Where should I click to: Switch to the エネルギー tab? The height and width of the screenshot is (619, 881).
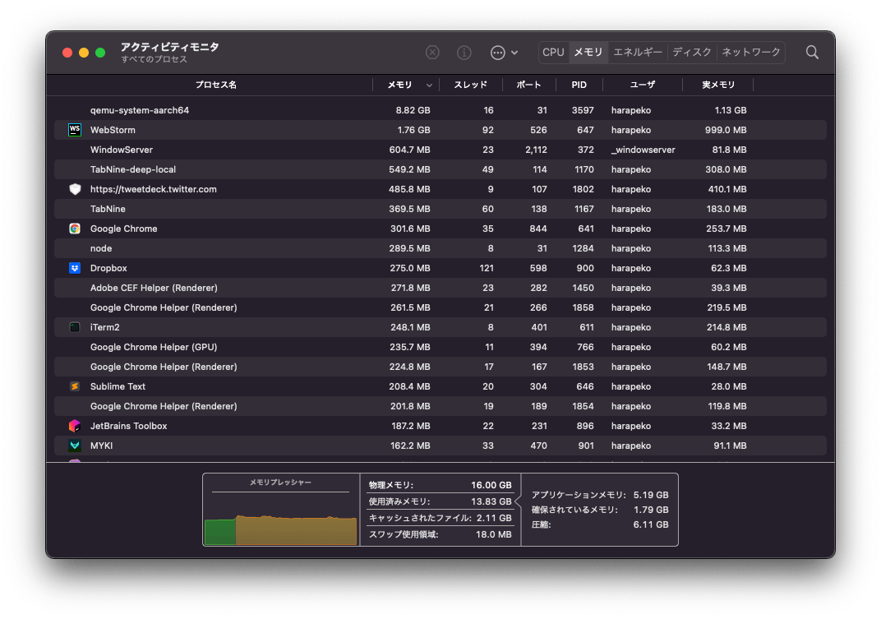pos(638,53)
